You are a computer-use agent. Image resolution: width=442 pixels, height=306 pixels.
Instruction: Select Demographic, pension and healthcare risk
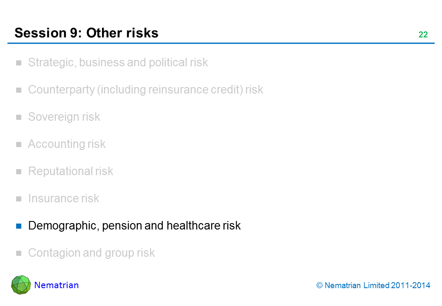pos(134,226)
